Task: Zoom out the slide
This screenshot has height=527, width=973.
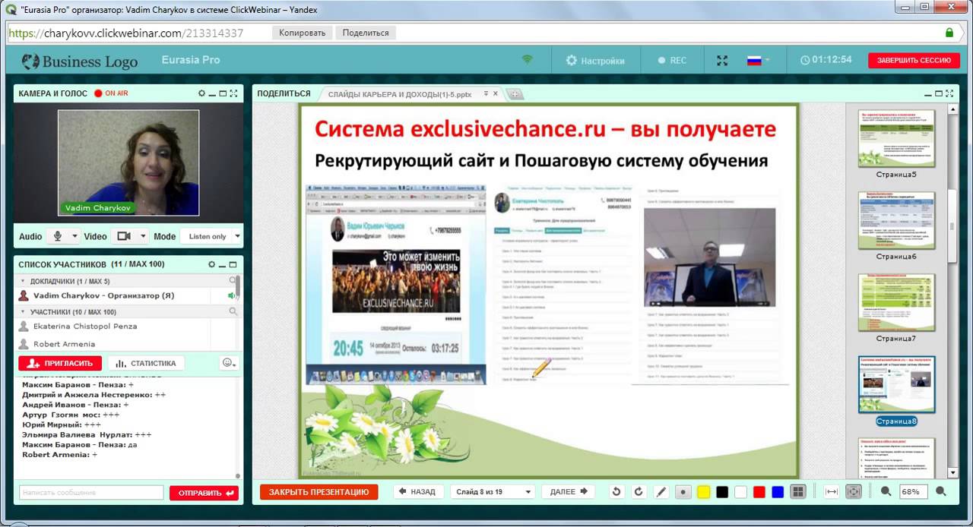Action: point(886,492)
